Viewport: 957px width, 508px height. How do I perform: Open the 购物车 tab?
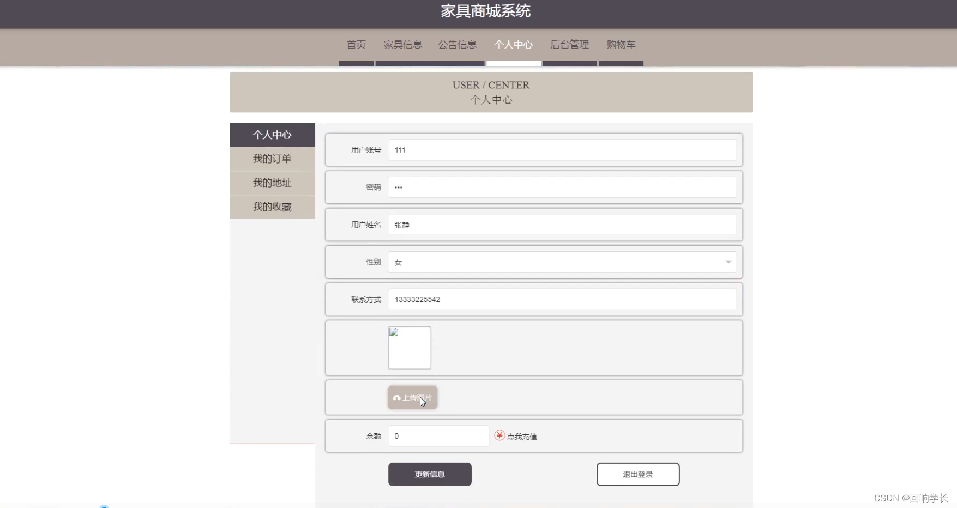pyautogui.click(x=621, y=45)
